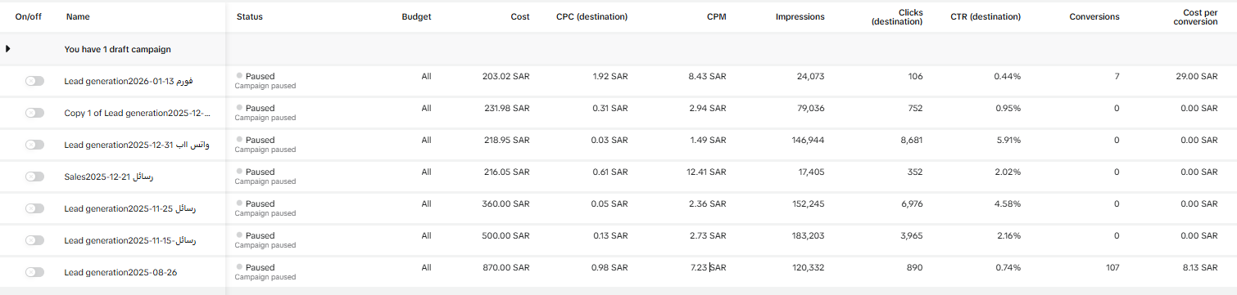Click the 500.00 SAR cost cell
The height and width of the screenshot is (295, 1237).
coord(506,235)
